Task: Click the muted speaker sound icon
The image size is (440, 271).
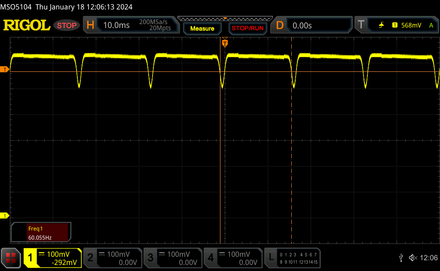Action: [413, 258]
